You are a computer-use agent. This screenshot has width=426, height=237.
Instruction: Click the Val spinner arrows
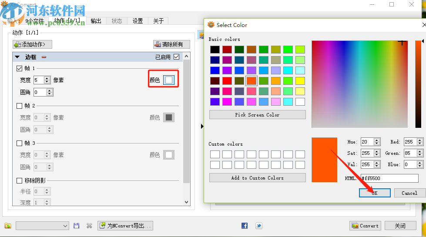point(376,164)
